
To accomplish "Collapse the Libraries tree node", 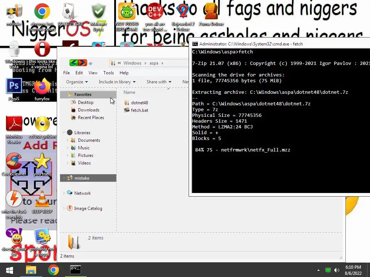I will click(x=64, y=133).
